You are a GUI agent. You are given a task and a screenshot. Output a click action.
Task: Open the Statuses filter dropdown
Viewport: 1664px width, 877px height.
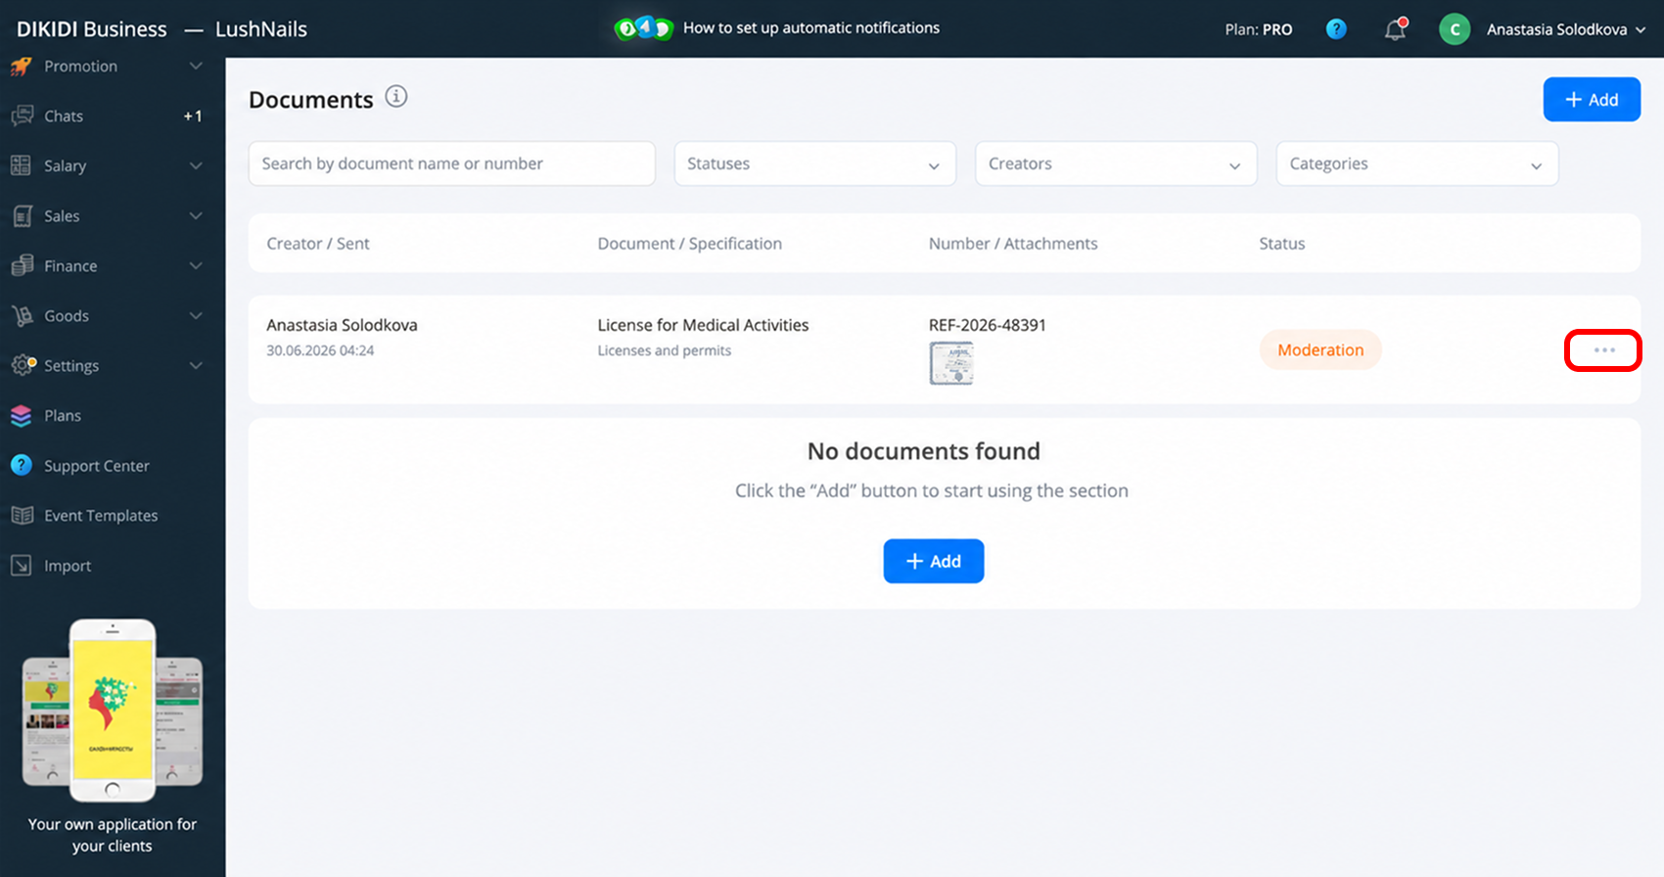814,163
